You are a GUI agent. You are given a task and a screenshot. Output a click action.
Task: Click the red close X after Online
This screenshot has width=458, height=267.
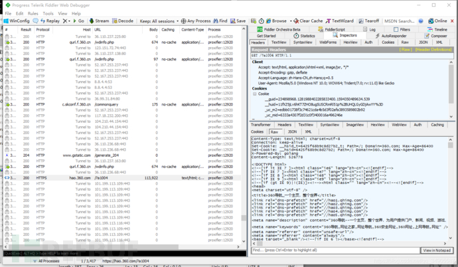pos(452,21)
